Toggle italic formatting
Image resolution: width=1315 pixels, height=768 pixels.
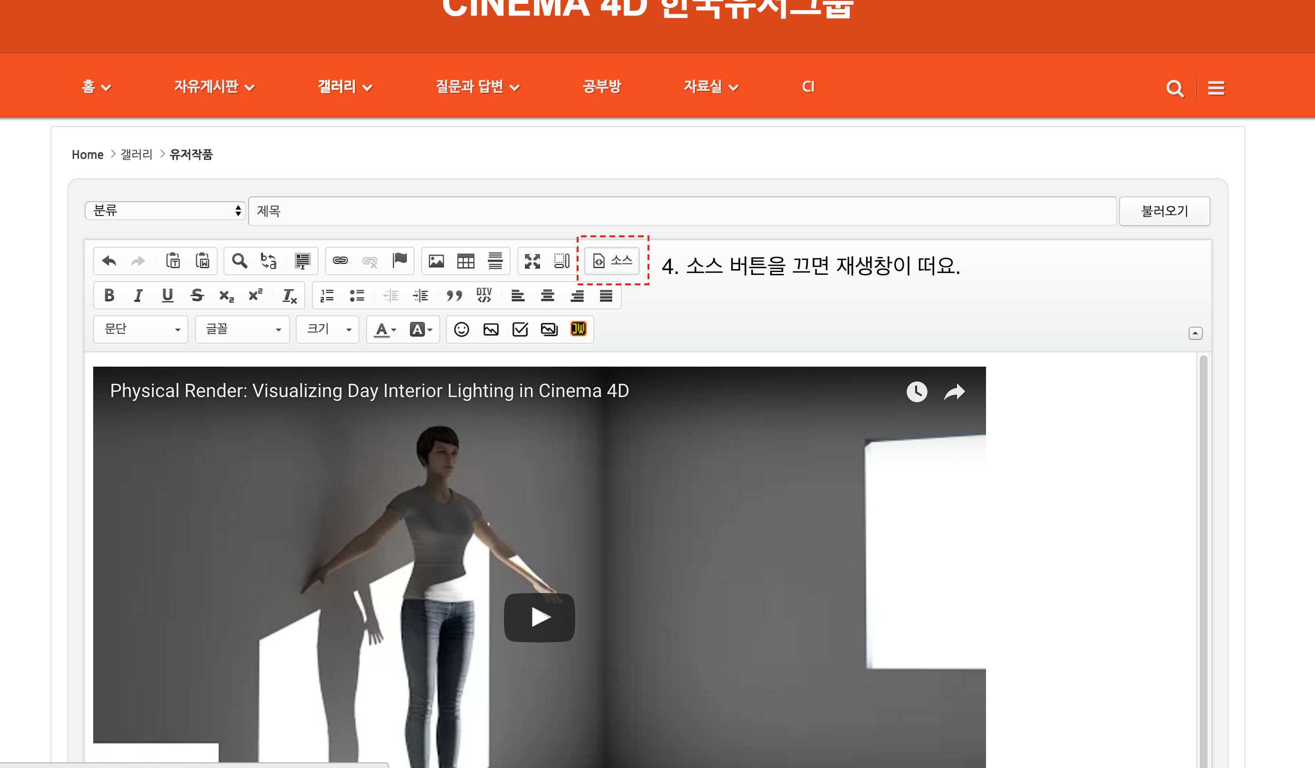click(138, 295)
